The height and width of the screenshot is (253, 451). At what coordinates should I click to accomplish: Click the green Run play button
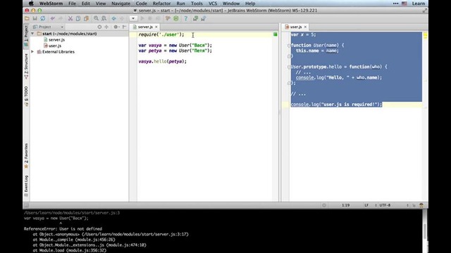coord(142,18)
